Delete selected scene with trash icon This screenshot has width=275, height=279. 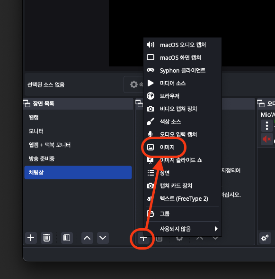(x=46, y=238)
